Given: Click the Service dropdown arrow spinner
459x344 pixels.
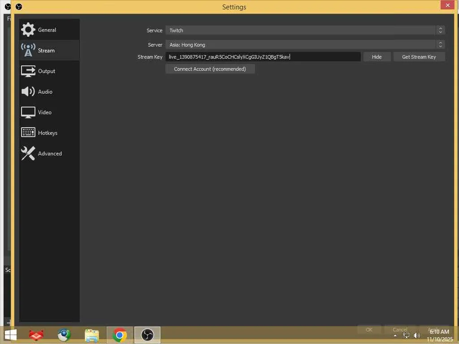Looking at the screenshot, I should [x=440, y=30].
